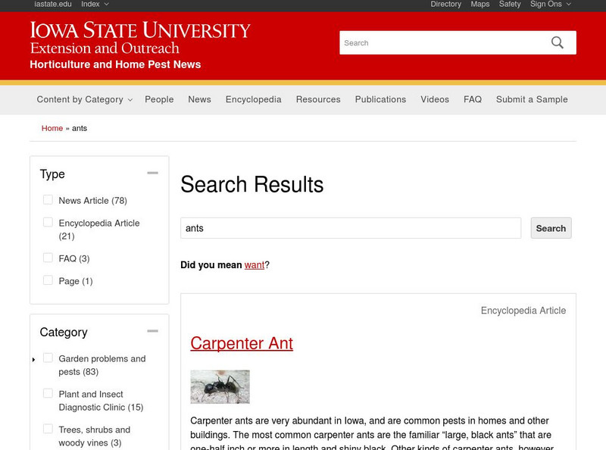Click the Iowa State University logo
This screenshot has width=606, height=450.
139,36
